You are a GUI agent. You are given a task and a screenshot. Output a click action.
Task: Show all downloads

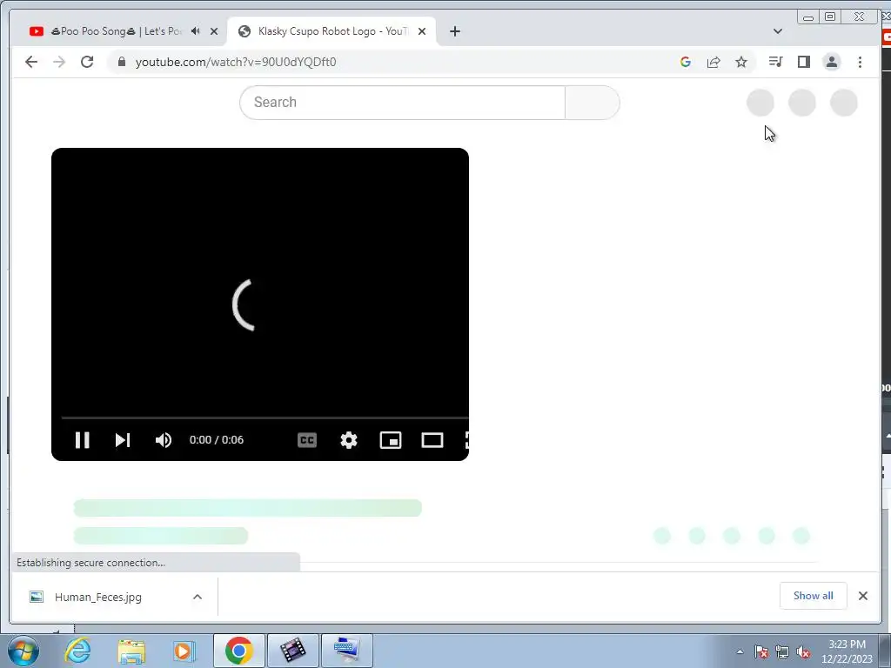814,596
